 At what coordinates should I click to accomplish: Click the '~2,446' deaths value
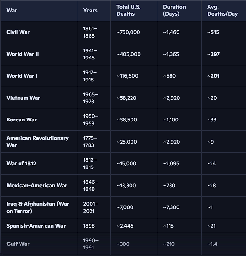[x=125, y=226]
